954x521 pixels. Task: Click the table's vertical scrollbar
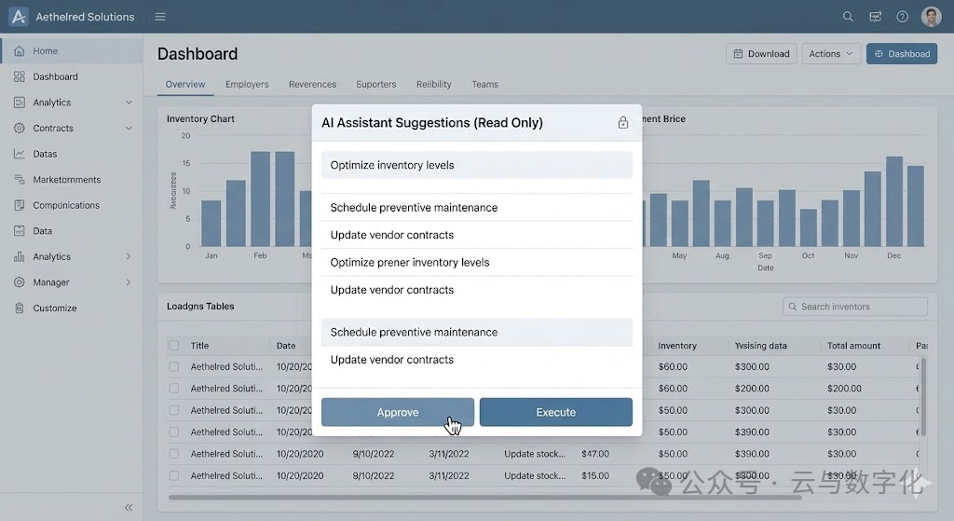[x=923, y=397]
